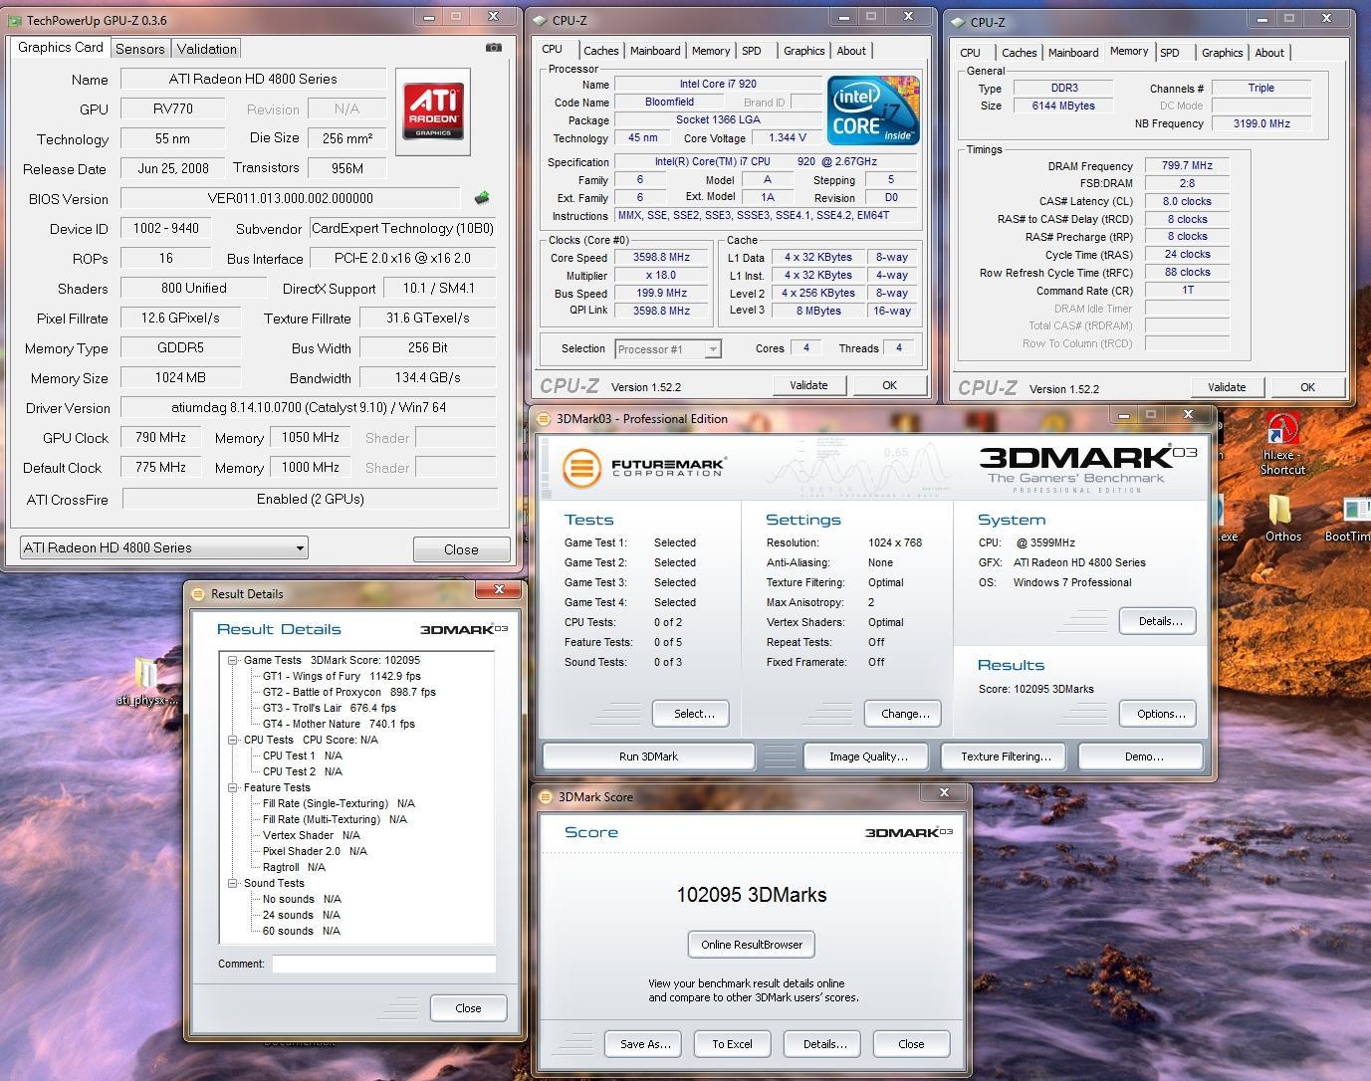This screenshot has width=1371, height=1081.
Task: Open the hl.exe Shortcut desktop icon
Action: [x=1281, y=444]
